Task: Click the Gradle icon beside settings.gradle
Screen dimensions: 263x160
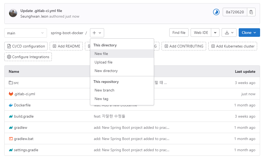Action: 11,150
